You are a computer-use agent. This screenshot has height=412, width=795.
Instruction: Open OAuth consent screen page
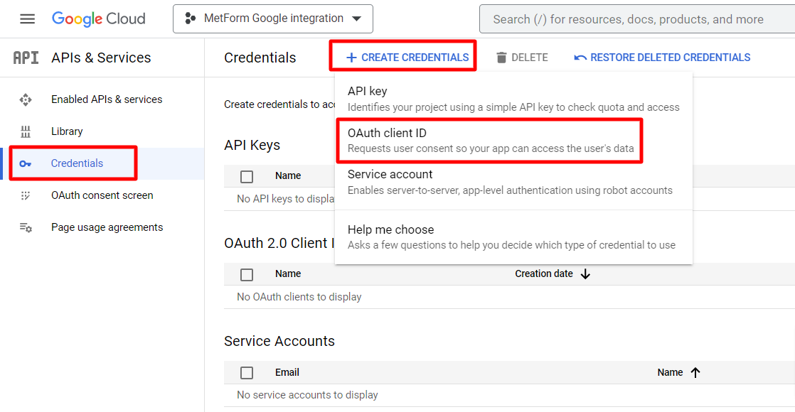[x=102, y=195]
